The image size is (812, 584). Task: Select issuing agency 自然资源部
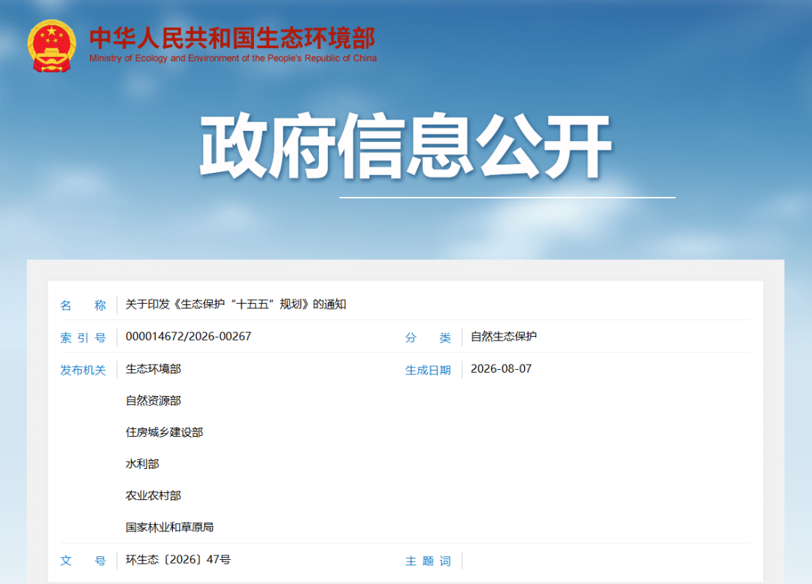153,400
